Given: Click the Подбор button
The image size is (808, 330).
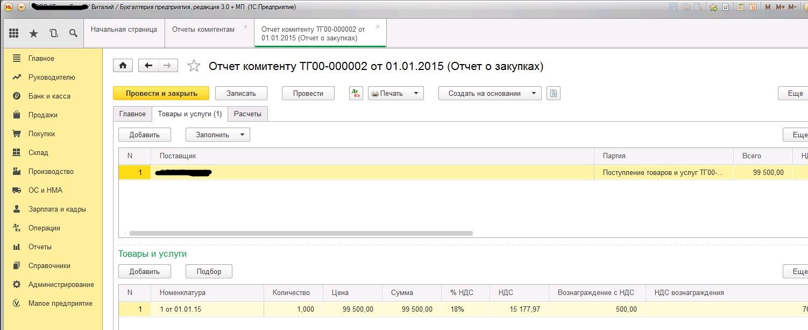Looking at the screenshot, I should (x=209, y=271).
